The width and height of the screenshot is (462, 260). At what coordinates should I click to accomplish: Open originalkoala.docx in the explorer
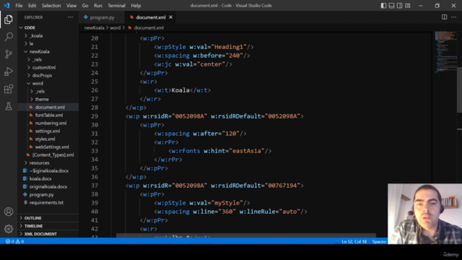48,186
